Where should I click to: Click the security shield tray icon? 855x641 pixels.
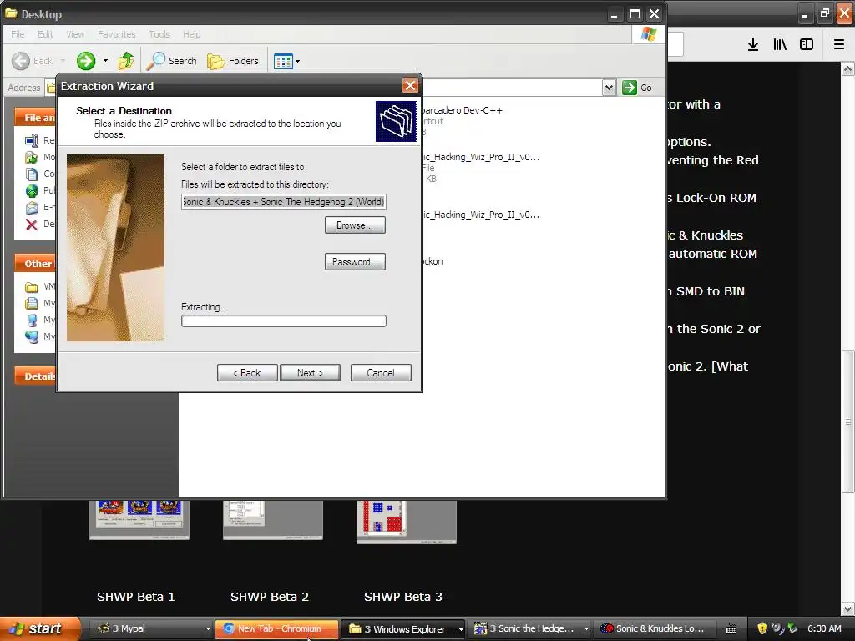point(762,628)
